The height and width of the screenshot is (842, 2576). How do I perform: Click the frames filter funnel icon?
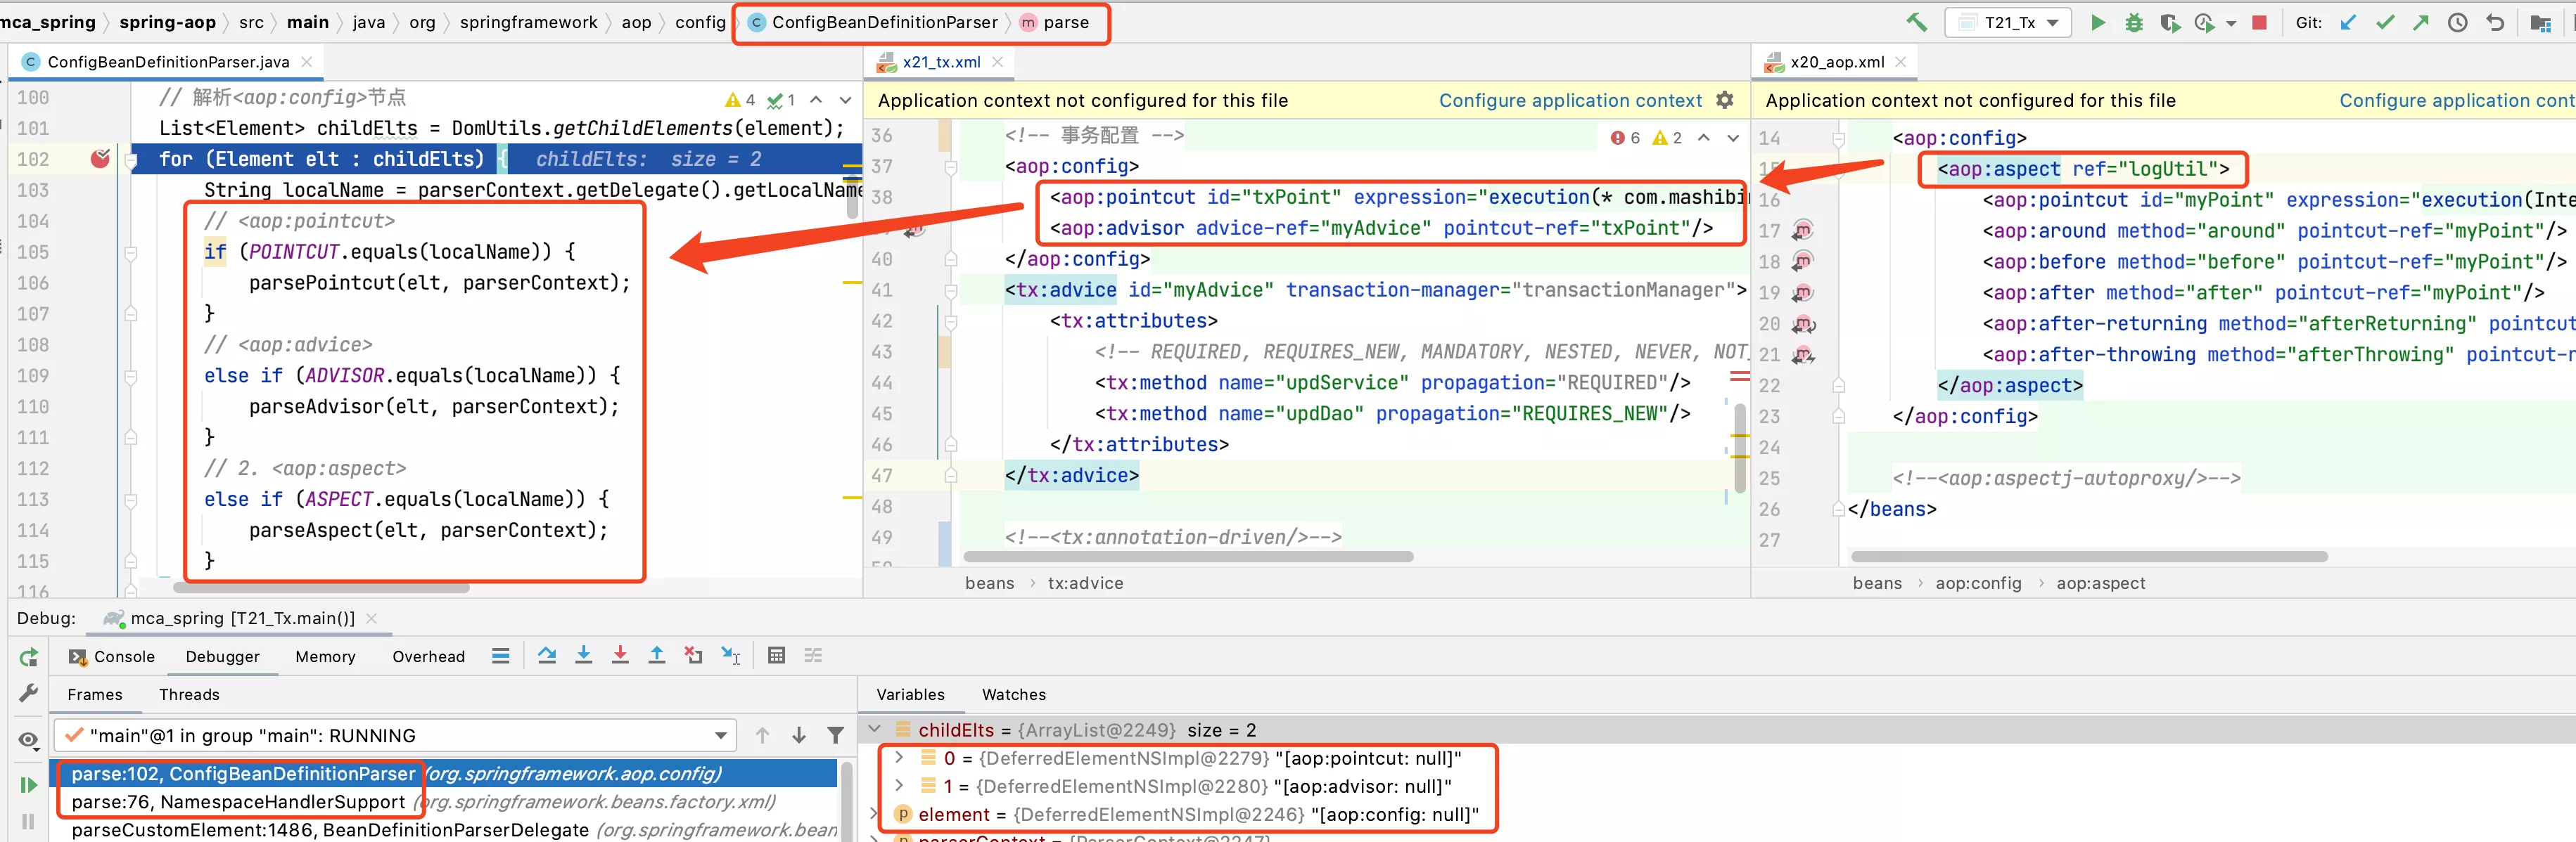(x=835, y=736)
